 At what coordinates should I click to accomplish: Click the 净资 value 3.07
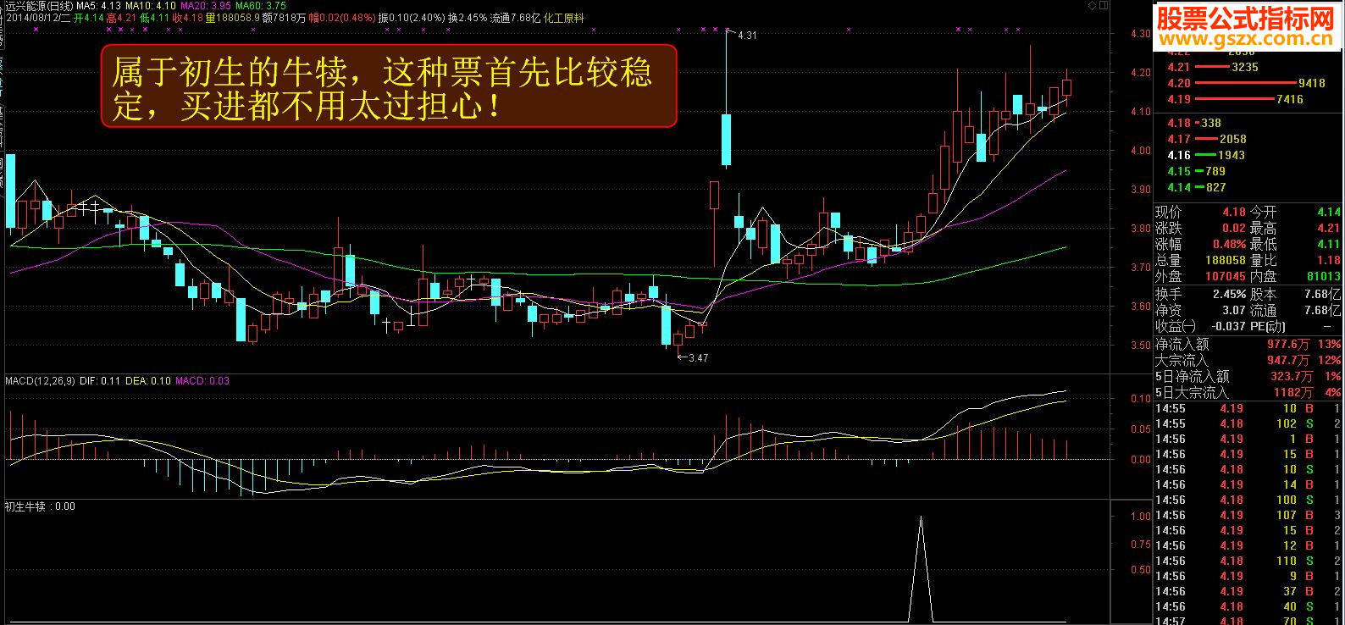tap(1233, 310)
